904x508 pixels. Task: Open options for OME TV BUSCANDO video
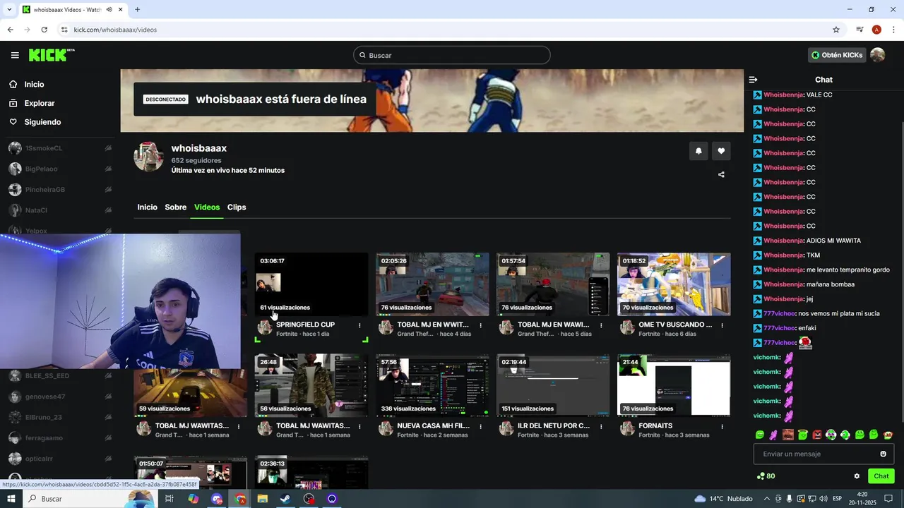[x=722, y=325]
